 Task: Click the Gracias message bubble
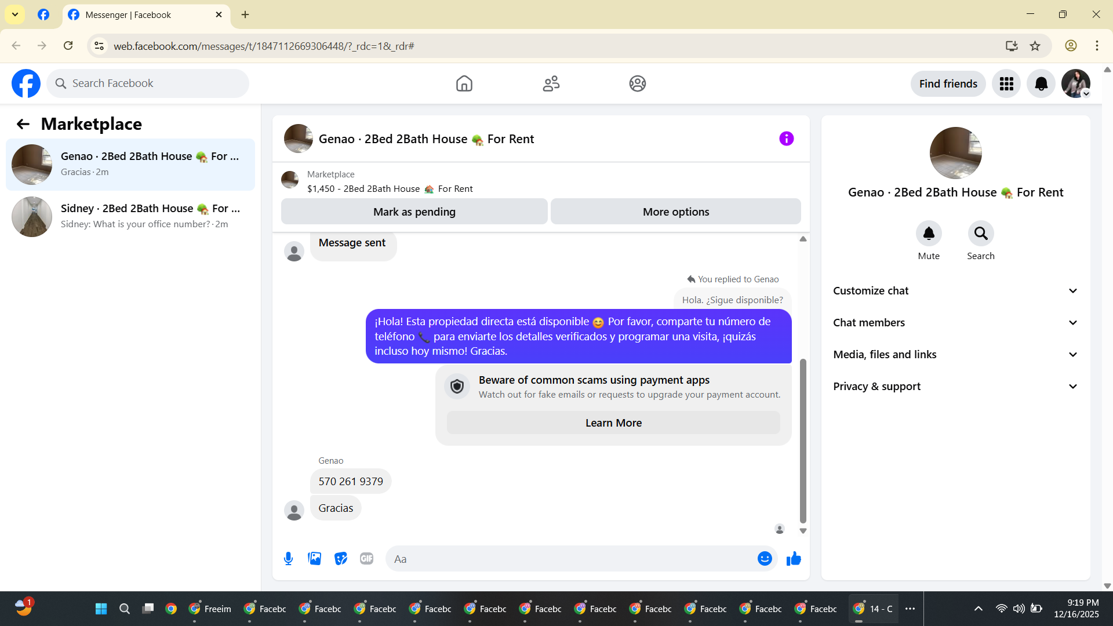click(x=336, y=508)
